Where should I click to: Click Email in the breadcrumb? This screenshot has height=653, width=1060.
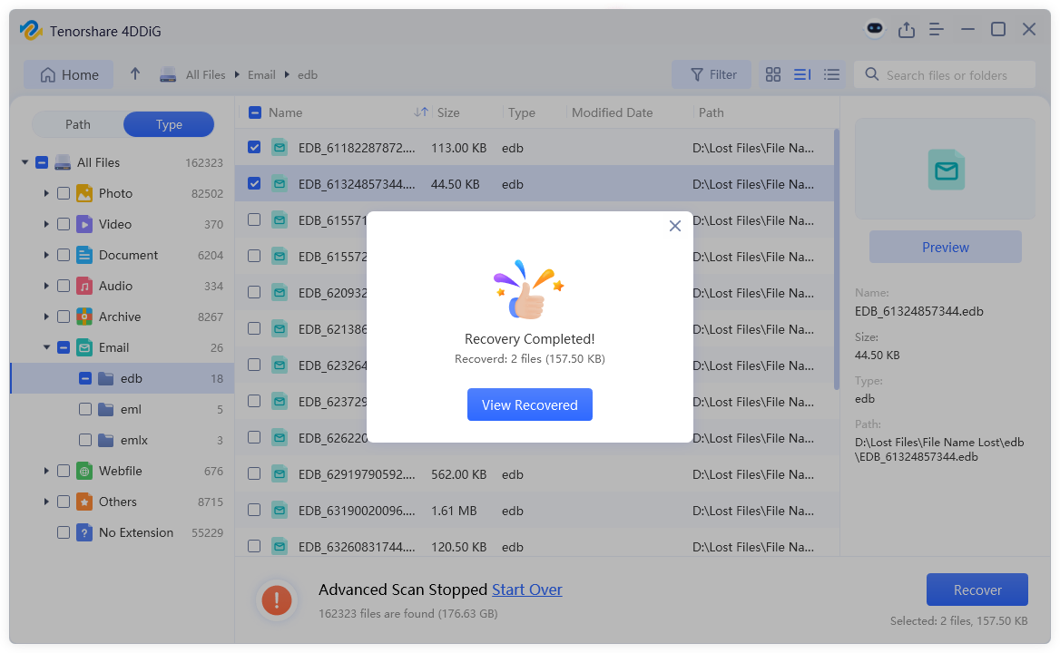pyautogui.click(x=261, y=75)
